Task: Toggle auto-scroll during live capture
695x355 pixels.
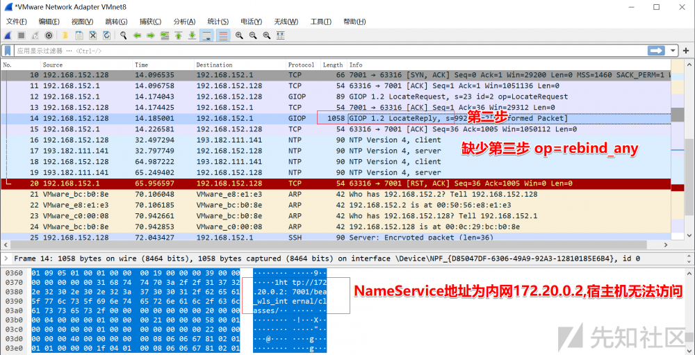Action: tap(206, 35)
